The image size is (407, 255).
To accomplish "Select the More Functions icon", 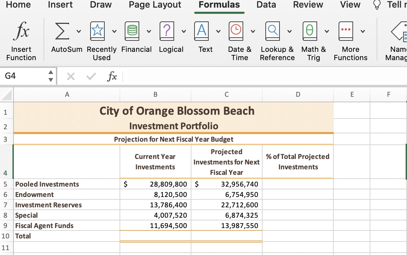I will [346, 31].
